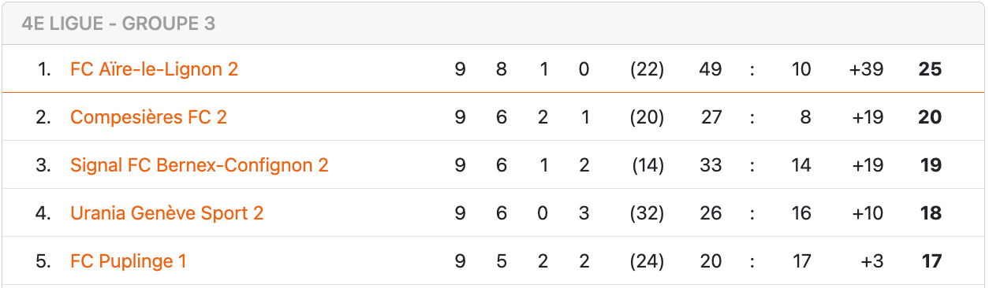Click rank number 5. in the table
Viewport: 989px width, 288px height.
(43, 261)
